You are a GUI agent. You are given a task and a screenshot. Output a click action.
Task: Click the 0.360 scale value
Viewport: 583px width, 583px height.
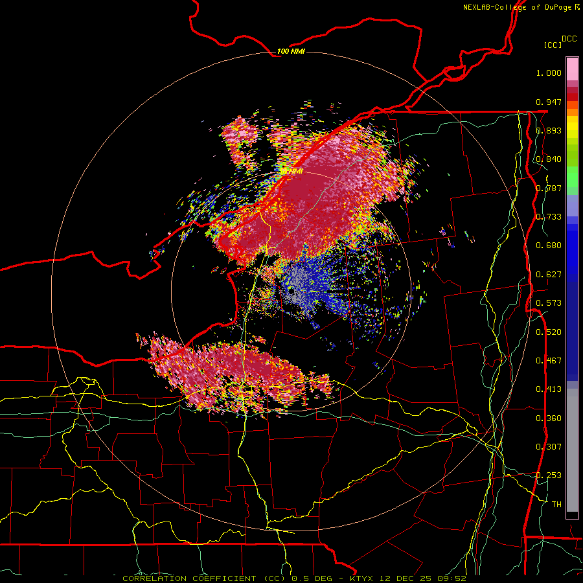[x=549, y=418]
